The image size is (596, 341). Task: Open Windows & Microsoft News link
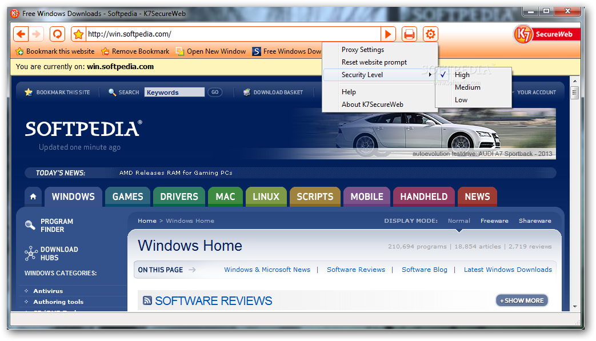click(x=267, y=270)
